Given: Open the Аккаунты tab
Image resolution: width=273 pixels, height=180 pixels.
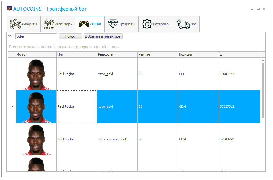Looking at the screenshot, I should tap(24, 24).
